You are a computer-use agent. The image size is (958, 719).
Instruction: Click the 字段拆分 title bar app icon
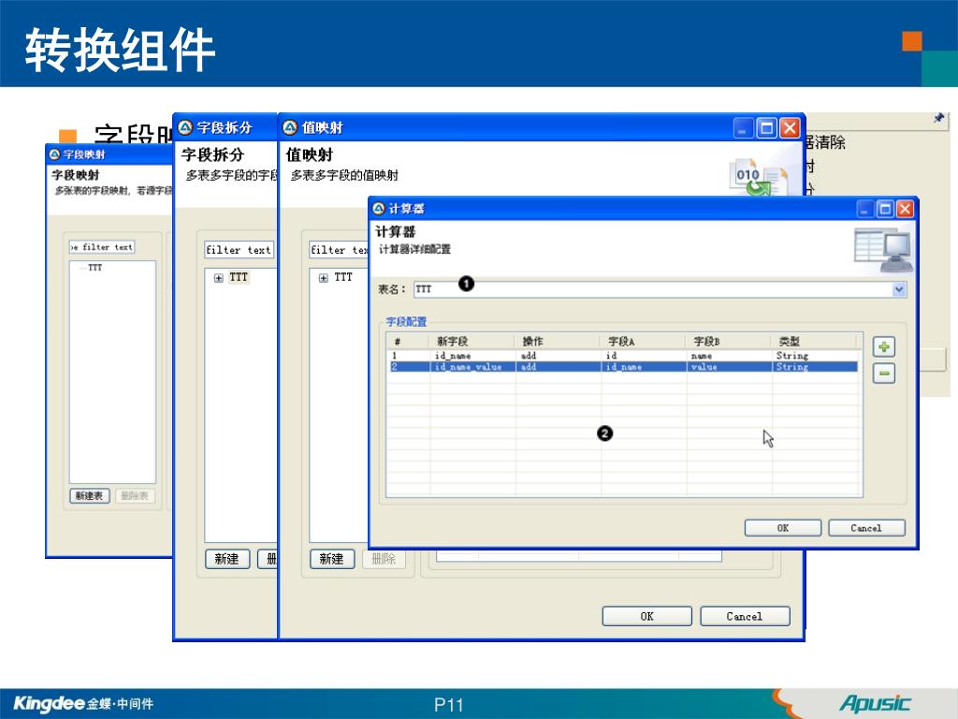click(x=185, y=127)
